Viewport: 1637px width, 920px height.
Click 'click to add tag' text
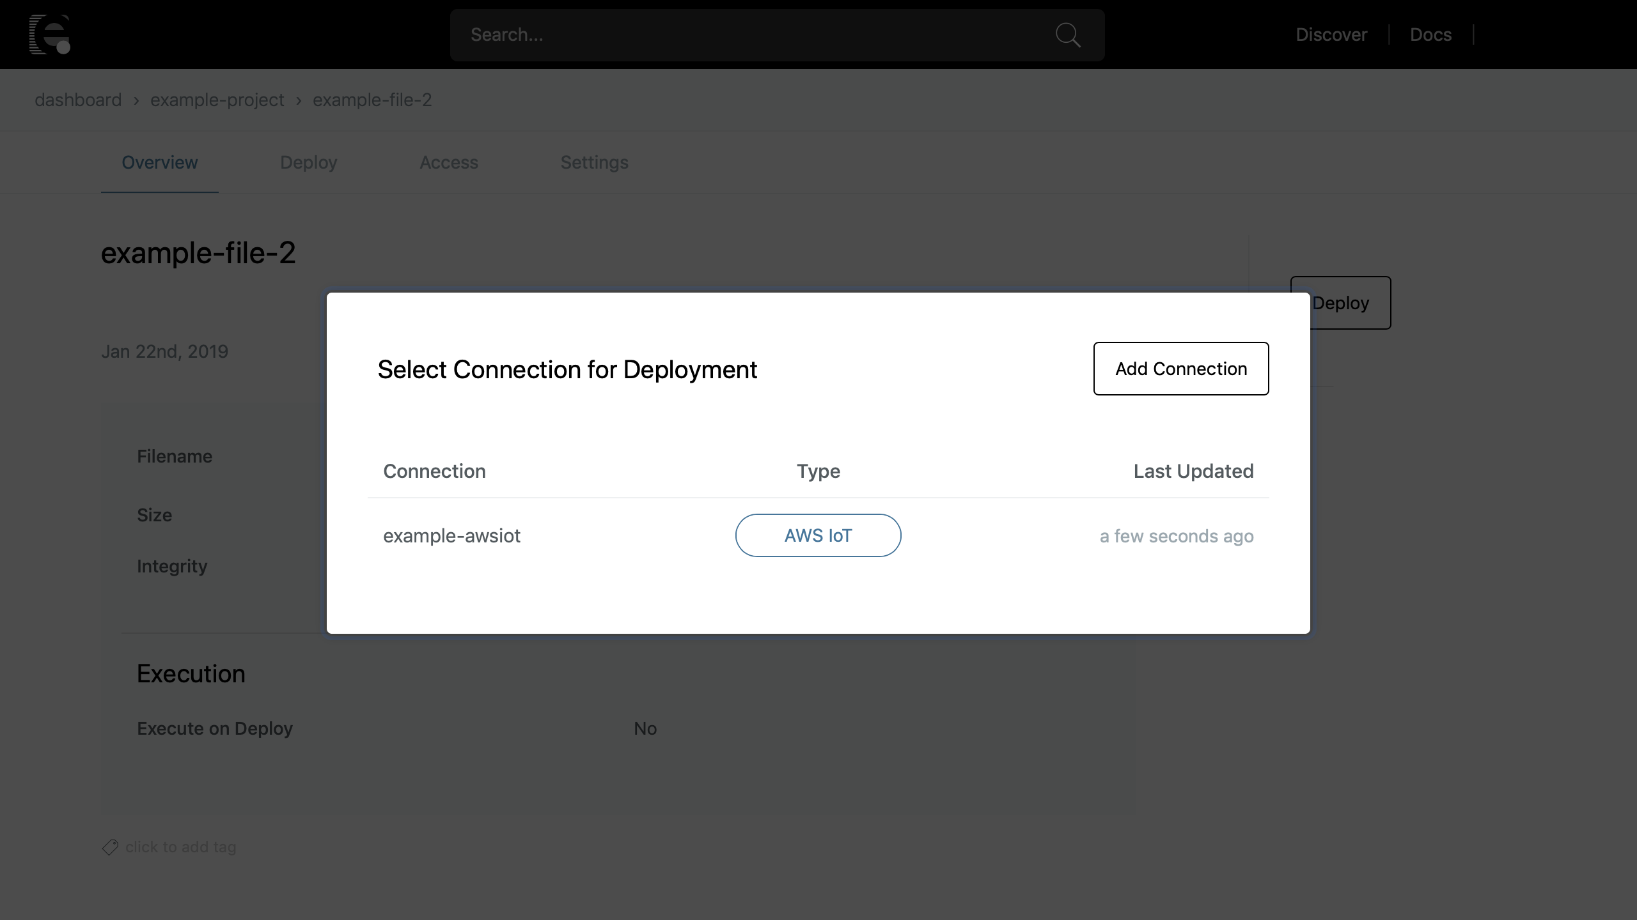tap(180, 847)
